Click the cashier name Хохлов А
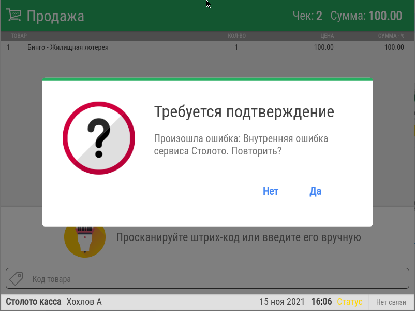 tap(84, 302)
